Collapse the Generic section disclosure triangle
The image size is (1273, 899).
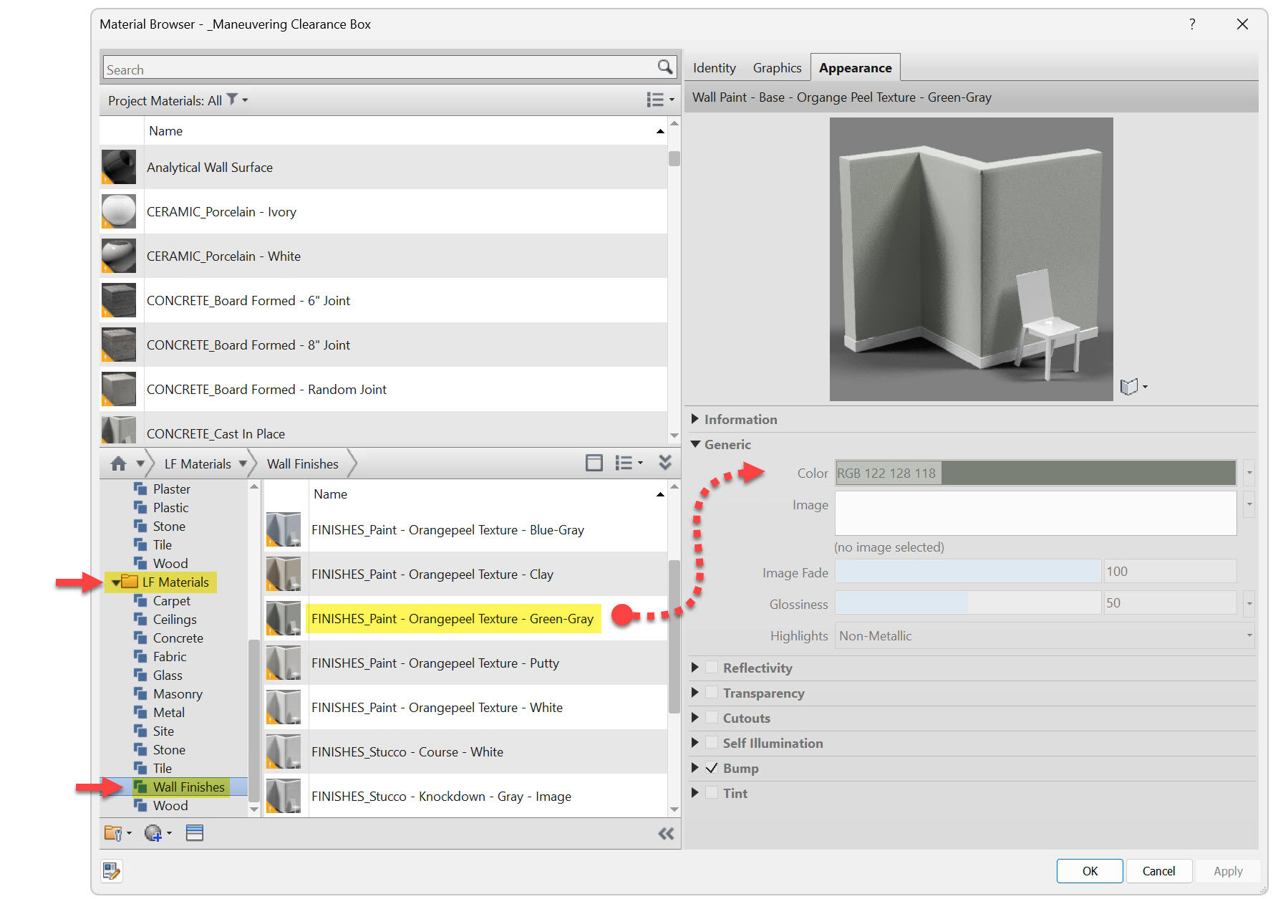pyautogui.click(x=695, y=444)
